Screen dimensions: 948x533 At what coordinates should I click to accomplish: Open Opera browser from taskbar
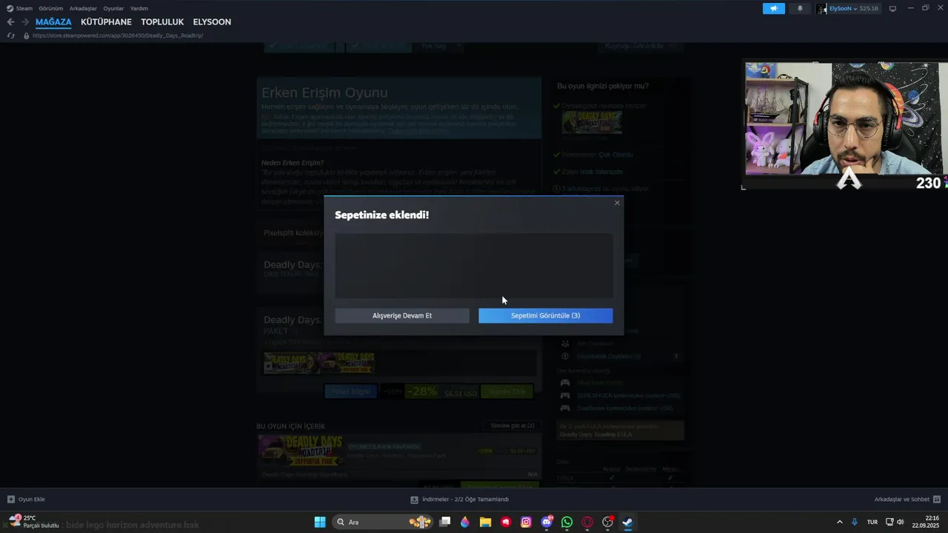pyautogui.click(x=587, y=522)
